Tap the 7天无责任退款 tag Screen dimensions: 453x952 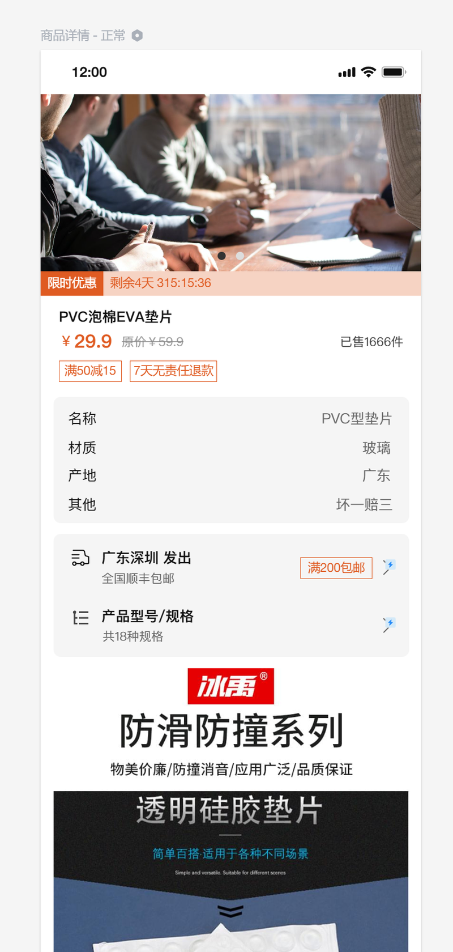coord(173,371)
